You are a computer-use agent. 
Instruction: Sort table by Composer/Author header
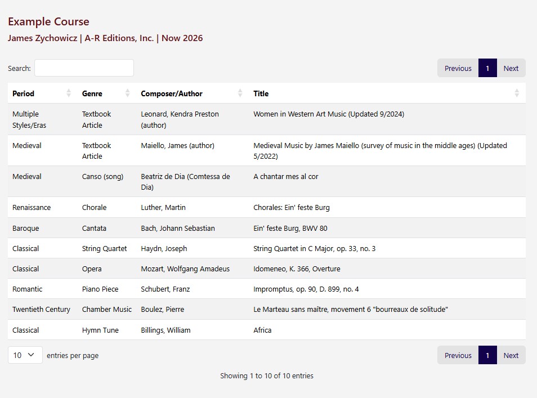tap(172, 93)
